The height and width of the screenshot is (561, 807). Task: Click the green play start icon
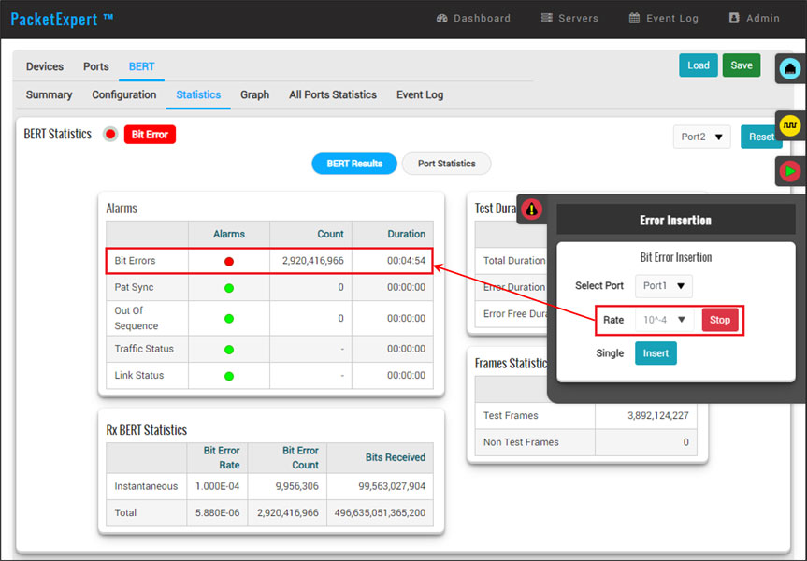coord(789,171)
